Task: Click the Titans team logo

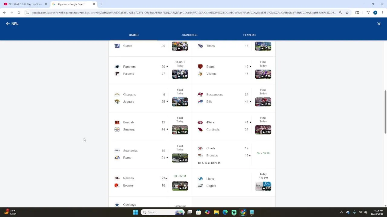Action: pyautogui.click(x=200, y=46)
